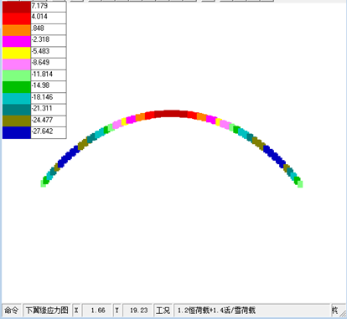Click the green -14.98 legend swatch
Viewport: 347px width, 319px height.
(x=17, y=87)
